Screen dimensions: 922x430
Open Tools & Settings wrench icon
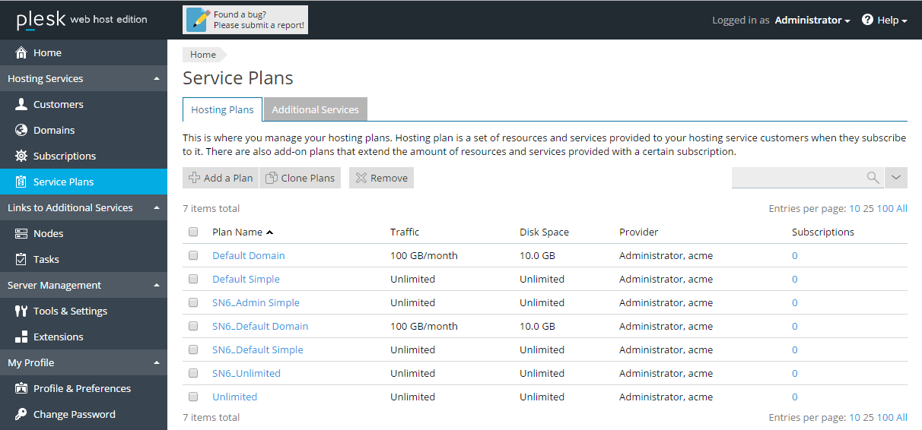click(x=21, y=311)
